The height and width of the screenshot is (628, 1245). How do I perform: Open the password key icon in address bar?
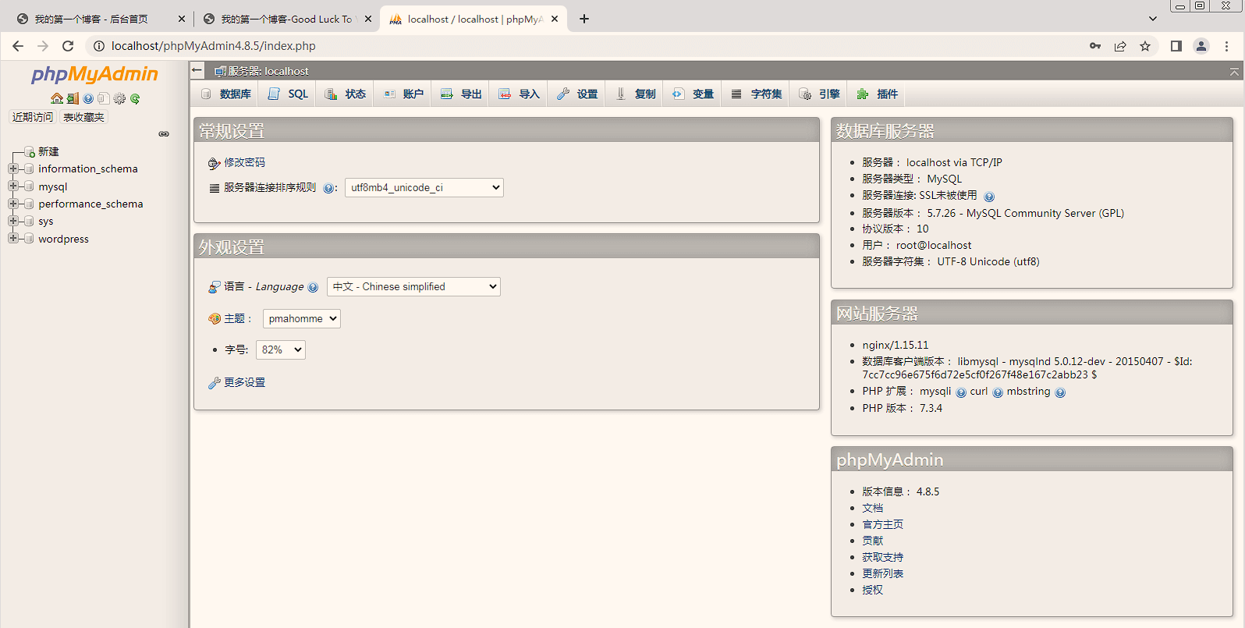point(1095,46)
